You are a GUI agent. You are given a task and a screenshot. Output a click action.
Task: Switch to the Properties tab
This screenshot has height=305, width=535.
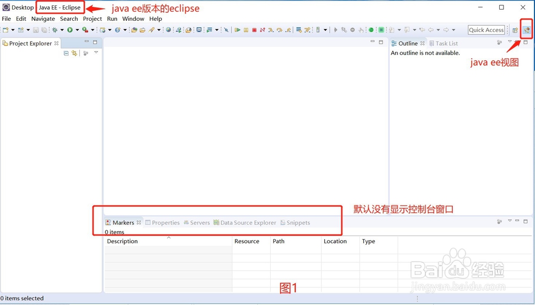163,223
